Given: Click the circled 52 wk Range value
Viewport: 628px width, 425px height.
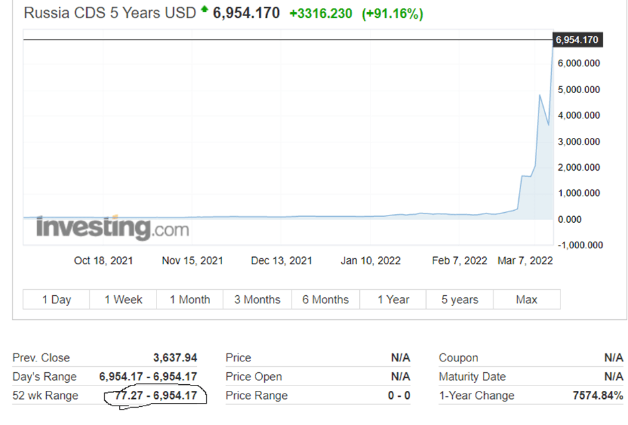Looking at the screenshot, I should [155, 396].
